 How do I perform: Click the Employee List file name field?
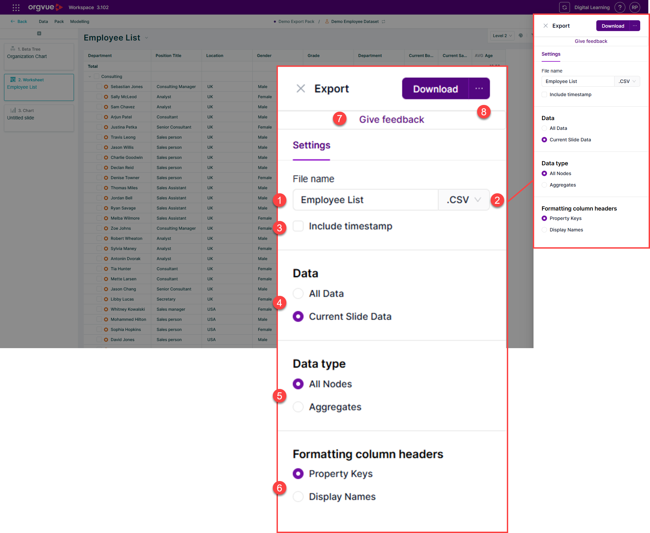click(578, 81)
